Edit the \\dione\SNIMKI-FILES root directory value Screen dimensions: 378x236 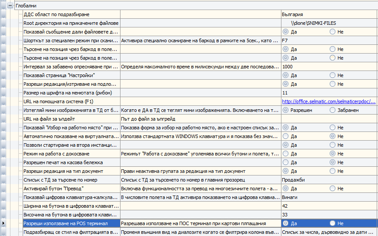[x=330, y=23]
